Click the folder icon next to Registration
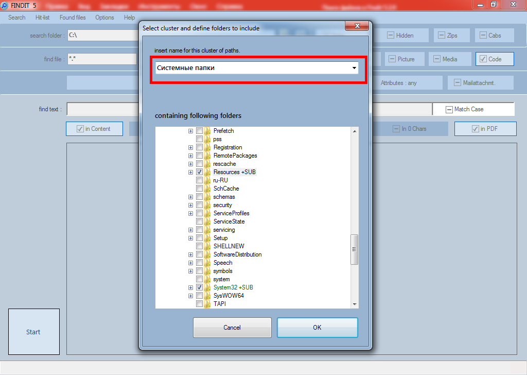Image resolution: width=527 pixels, height=375 pixels. [207, 147]
